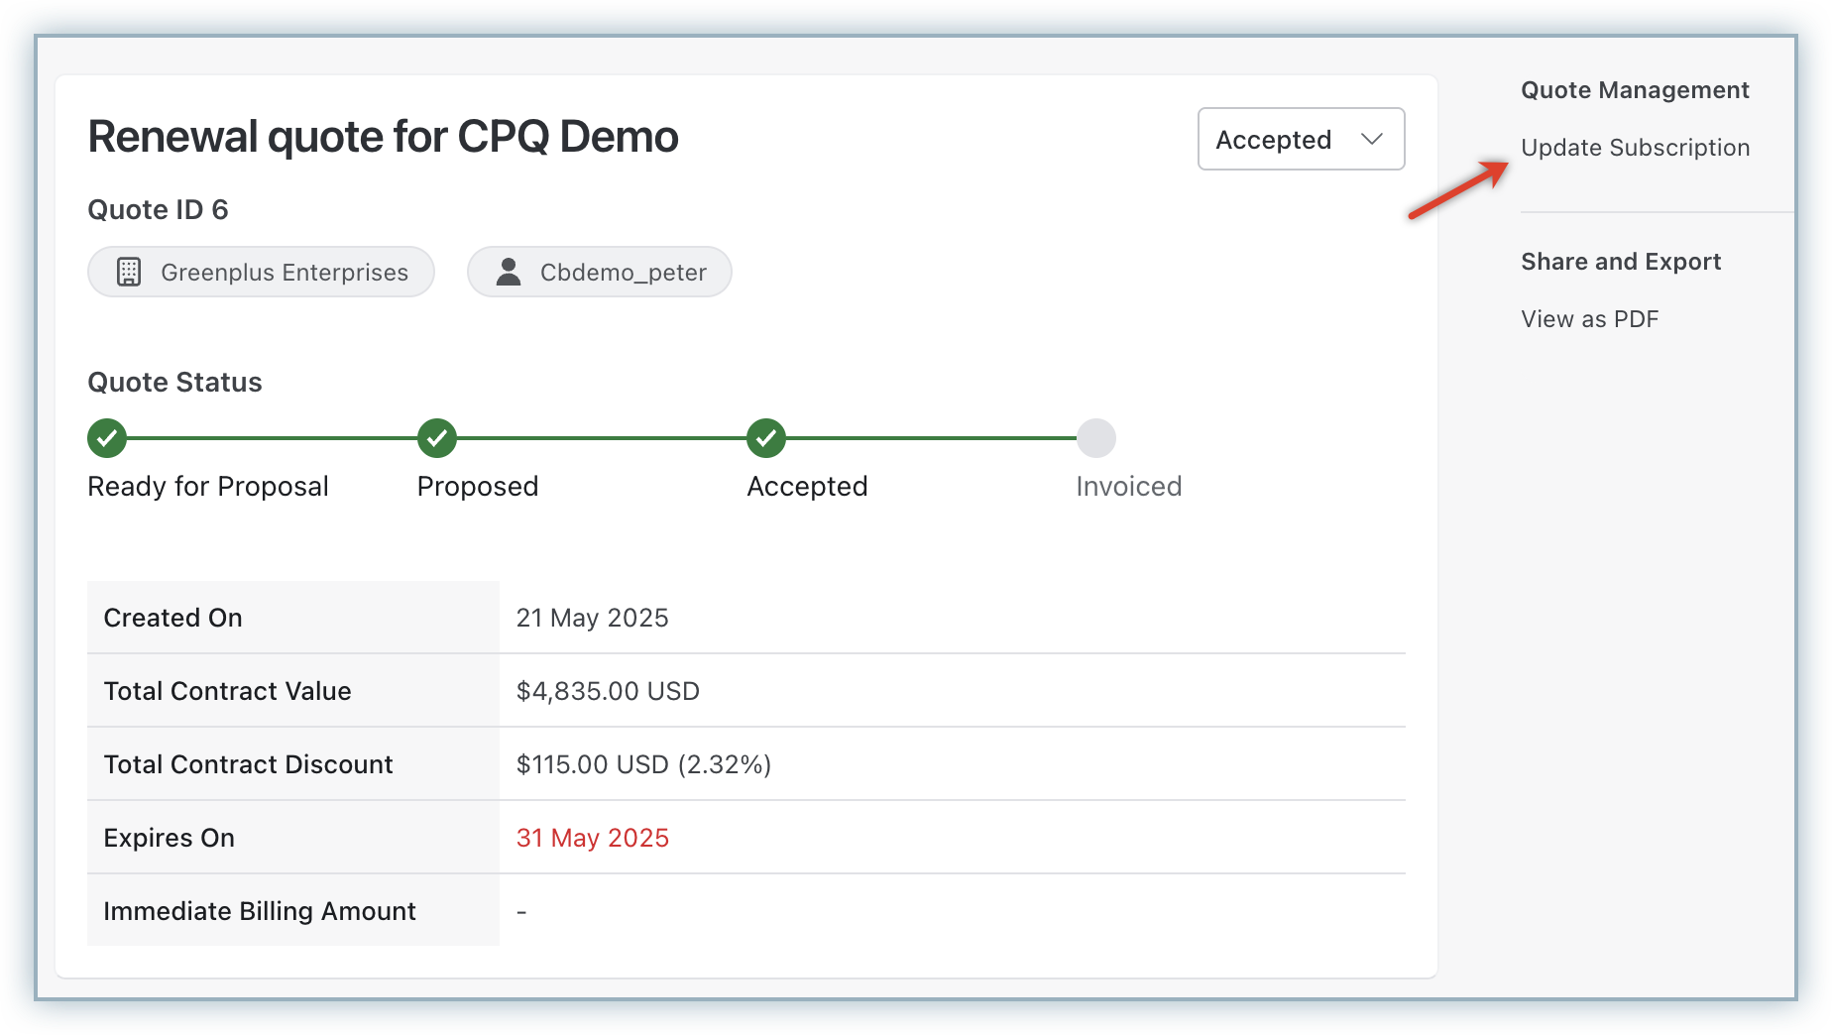Click the Share and Export section heading
This screenshot has width=1832, height=1035.
pyautogui.click(x=1621, y=262)
